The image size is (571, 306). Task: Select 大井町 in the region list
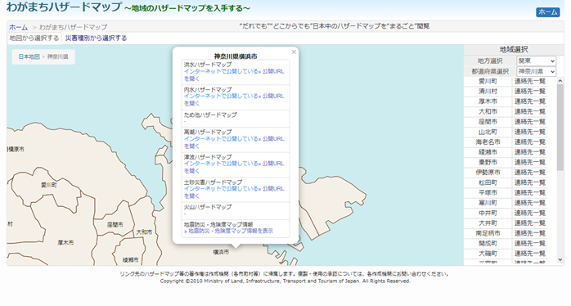point(488,223)
